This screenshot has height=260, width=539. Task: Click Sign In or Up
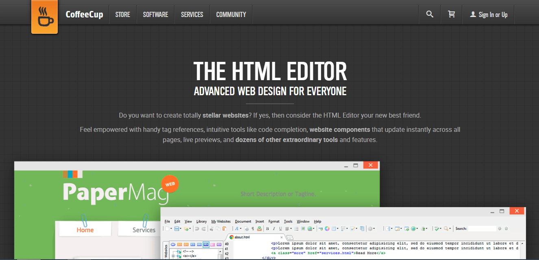[488, 14]
